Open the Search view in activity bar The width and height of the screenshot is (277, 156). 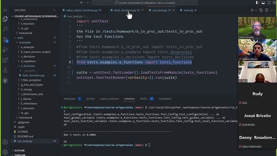pos(5,29)
